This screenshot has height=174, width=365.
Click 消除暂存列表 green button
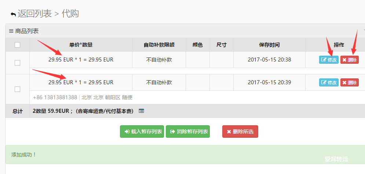click(x=188, y=132)
